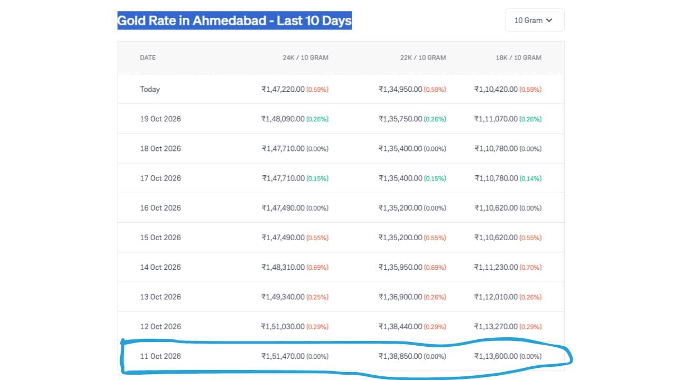Click today's 22K price ₹1,34,950.00
The image size is (675, 380).
pos(400,89)
